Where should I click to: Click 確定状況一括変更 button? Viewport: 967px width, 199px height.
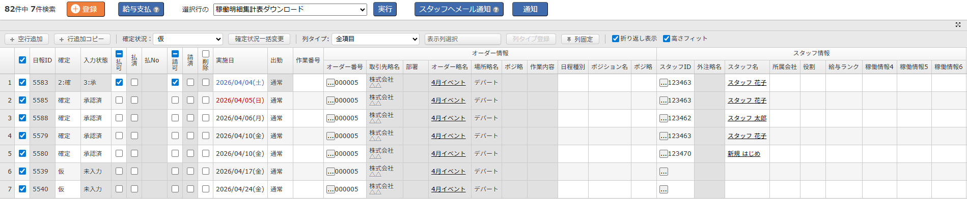[x=259, y=39]
